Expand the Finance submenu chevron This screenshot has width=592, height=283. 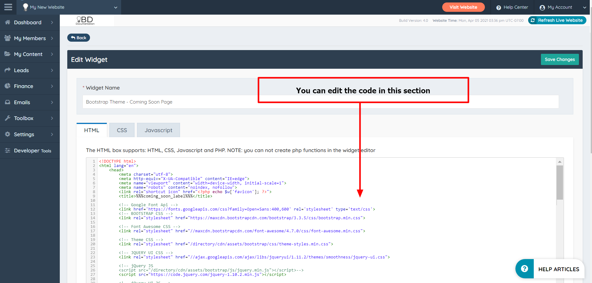point(52,86)
